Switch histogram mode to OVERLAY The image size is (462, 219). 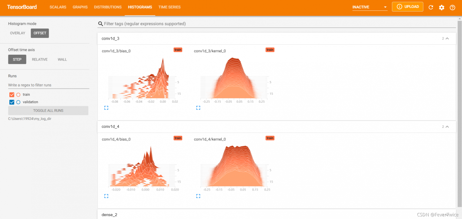point(18,33)
